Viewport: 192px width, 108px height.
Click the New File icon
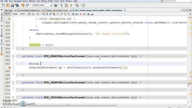point(3,5)
